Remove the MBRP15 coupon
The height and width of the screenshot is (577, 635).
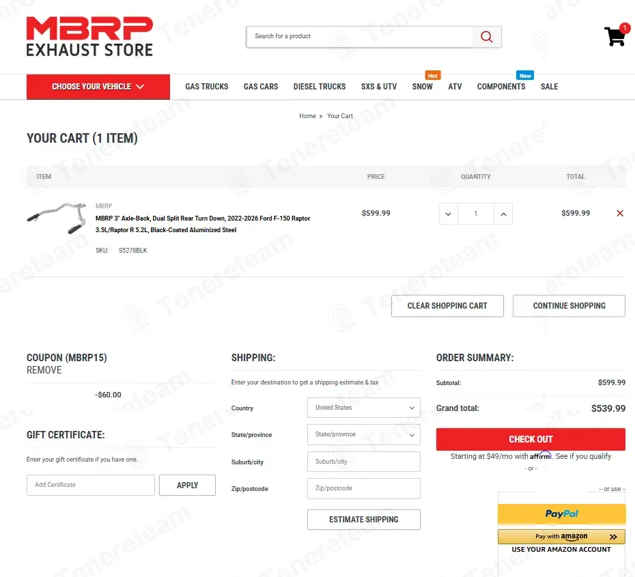pos(44,370)
